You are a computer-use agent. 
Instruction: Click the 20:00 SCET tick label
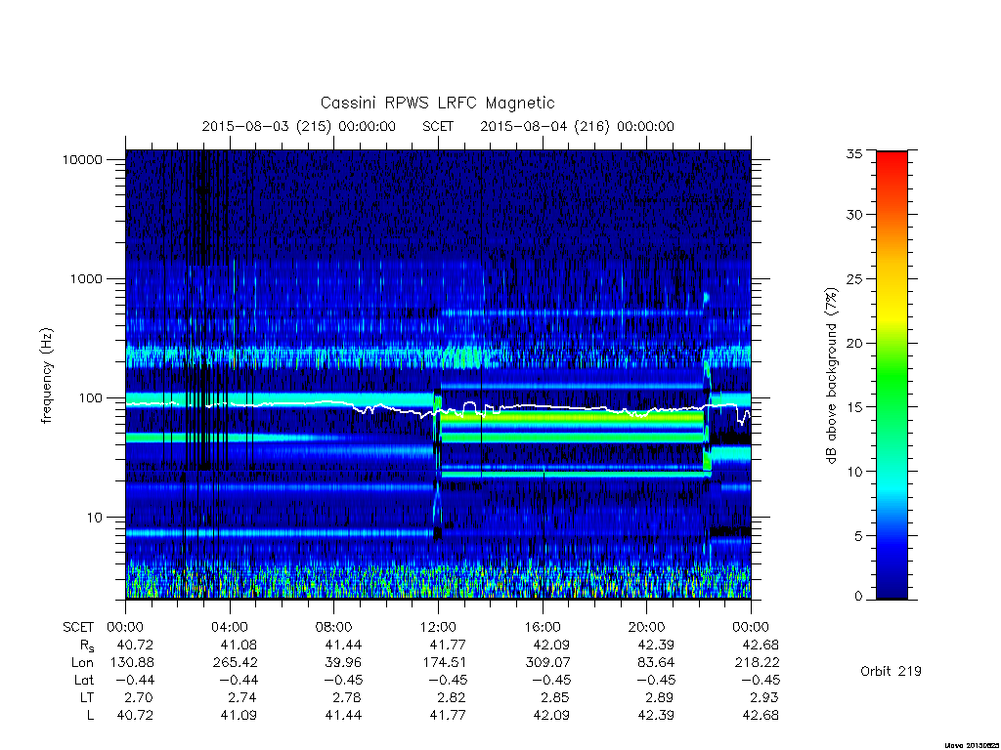tap(647, 627)
